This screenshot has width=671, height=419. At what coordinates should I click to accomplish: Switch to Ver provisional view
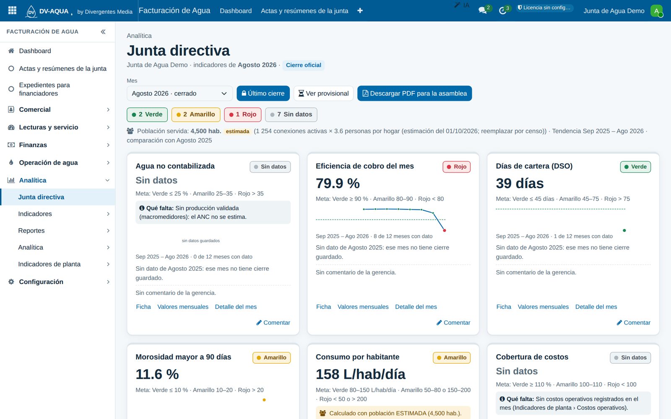[323, 93]
